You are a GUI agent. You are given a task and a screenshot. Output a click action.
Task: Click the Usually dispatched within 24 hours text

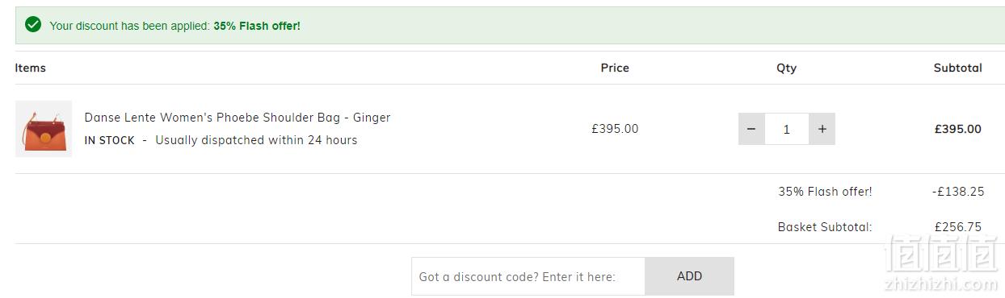[x=256, y=140]
